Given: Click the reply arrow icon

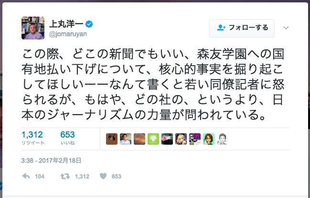Looking at the screenshot, I should [x=27, y=176].
